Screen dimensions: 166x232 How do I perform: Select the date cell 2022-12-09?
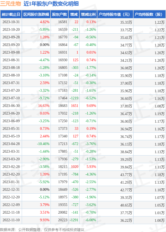[11, 205]
